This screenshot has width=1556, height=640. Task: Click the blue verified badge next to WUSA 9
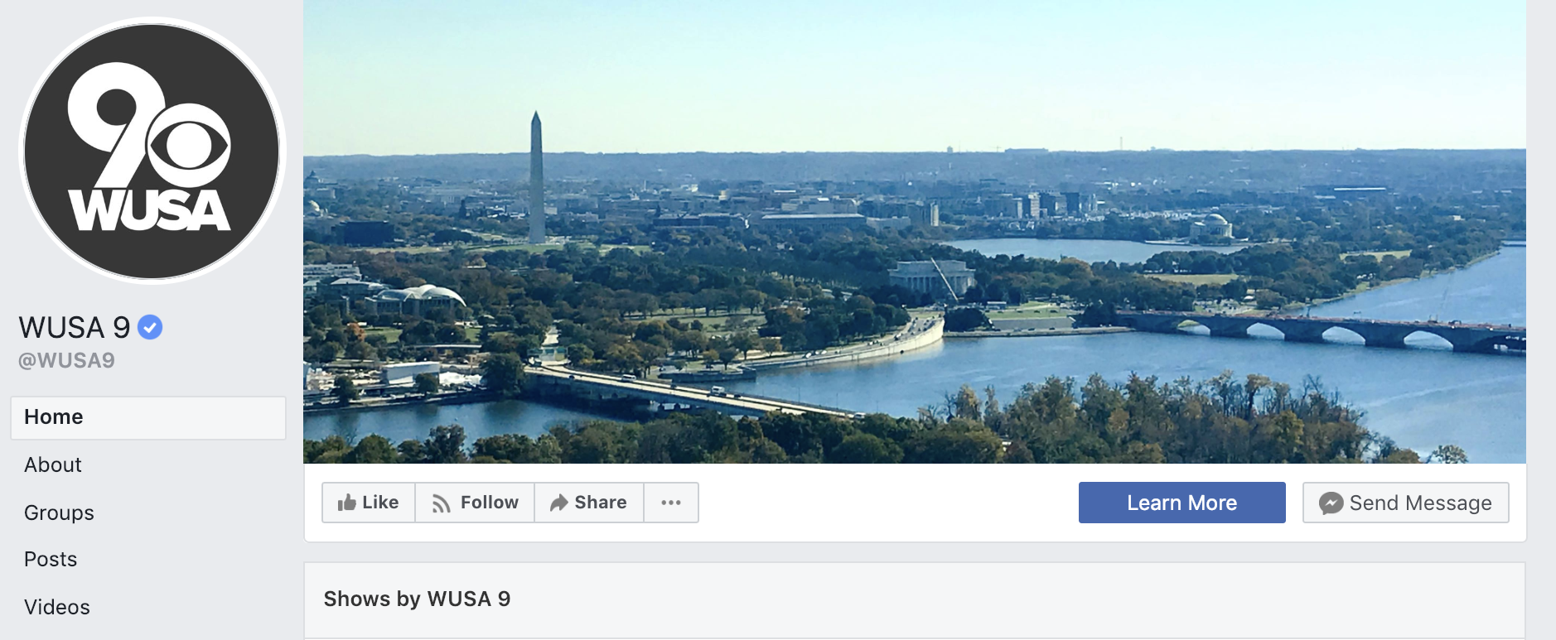pyautogui.click(x=150, y=328)
